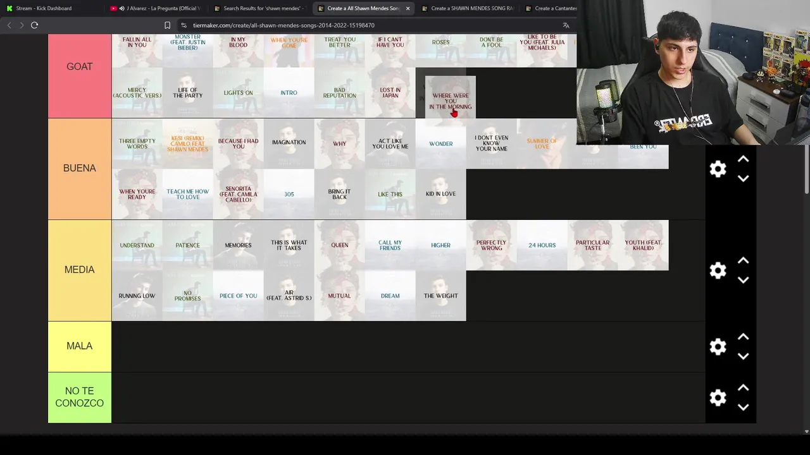Click the GOAT tier label
810x455 pixels.
[80, 66]
